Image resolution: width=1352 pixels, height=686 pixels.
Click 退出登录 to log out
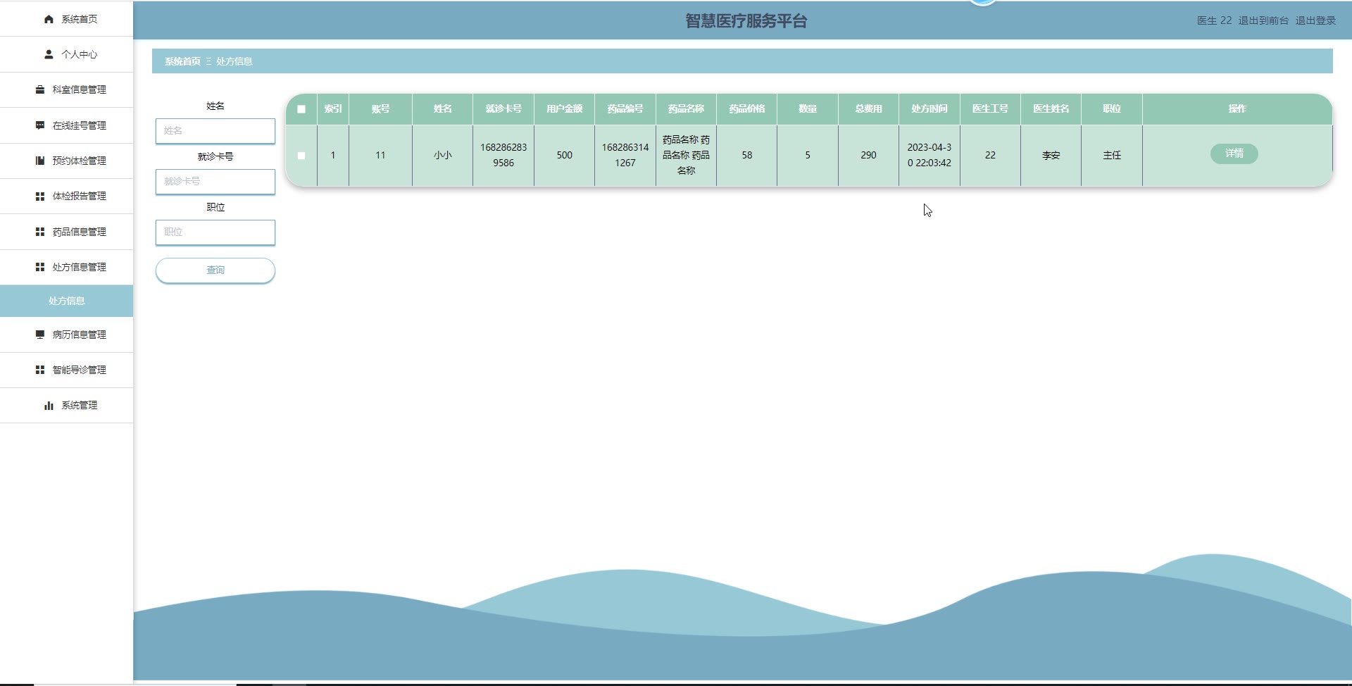[x=1315, y=20]
